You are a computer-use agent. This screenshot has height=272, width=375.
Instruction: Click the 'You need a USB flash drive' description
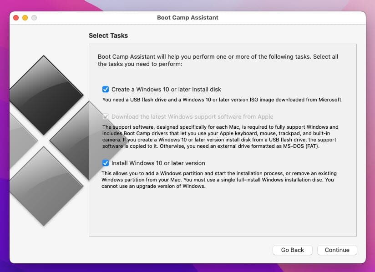click(x=223, y=100)
